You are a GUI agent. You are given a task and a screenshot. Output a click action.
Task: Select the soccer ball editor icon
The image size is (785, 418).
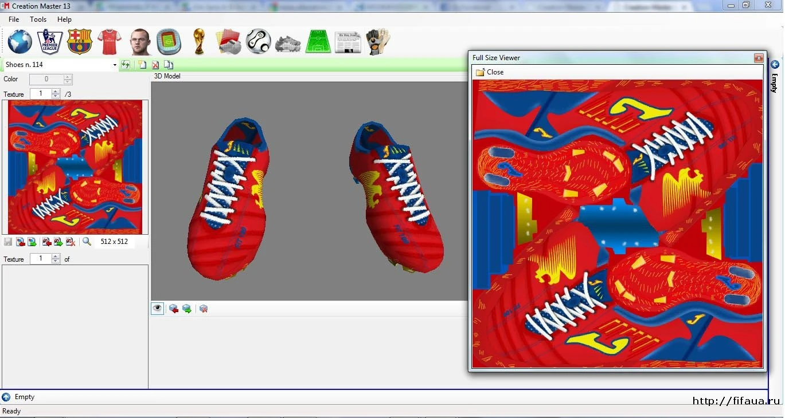[x=258, y=41]
